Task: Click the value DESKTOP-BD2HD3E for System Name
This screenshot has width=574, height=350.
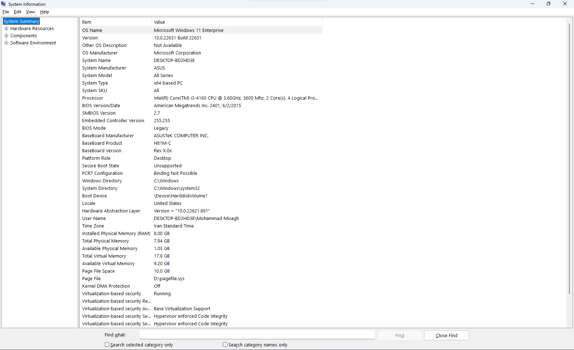Action: click(x=174, y=61)
